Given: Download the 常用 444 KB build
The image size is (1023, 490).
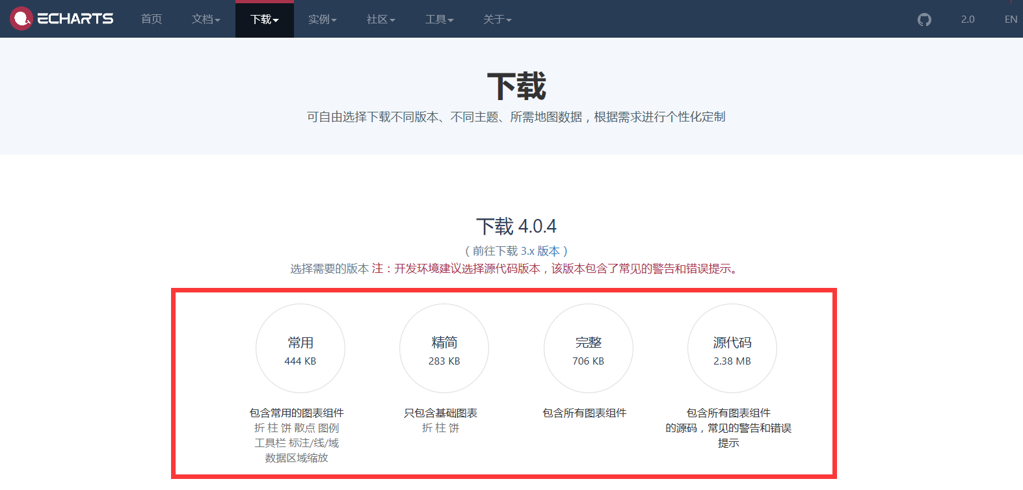Looking at the screenshot, I should tap(300, 348).
